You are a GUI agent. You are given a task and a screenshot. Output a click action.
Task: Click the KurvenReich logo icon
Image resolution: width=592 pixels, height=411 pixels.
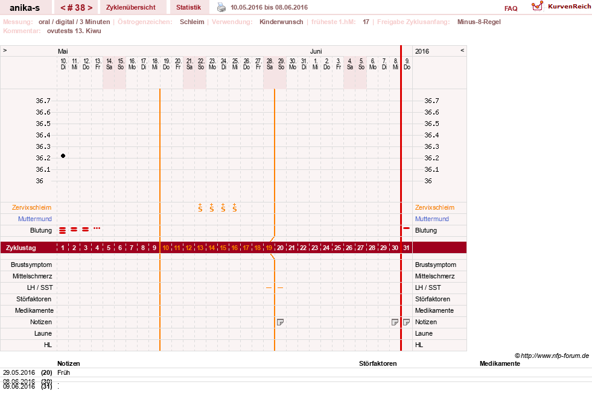(537, 6)
